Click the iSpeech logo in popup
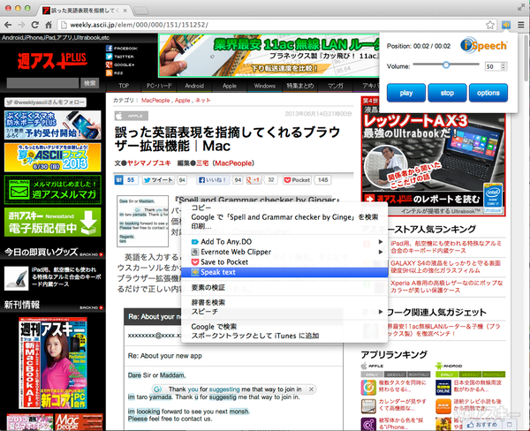This screenshot has width=530, height=431. coord(484,45)
